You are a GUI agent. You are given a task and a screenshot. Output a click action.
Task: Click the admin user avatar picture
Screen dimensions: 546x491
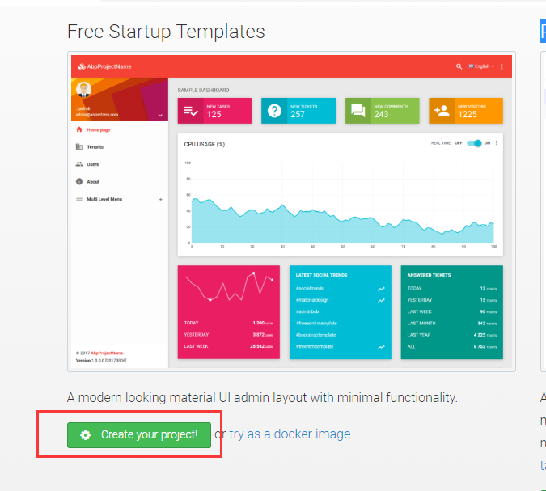(x=83, y=91)
